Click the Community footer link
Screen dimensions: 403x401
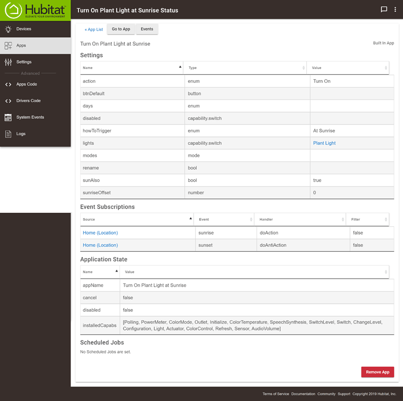tap(326, 394)
